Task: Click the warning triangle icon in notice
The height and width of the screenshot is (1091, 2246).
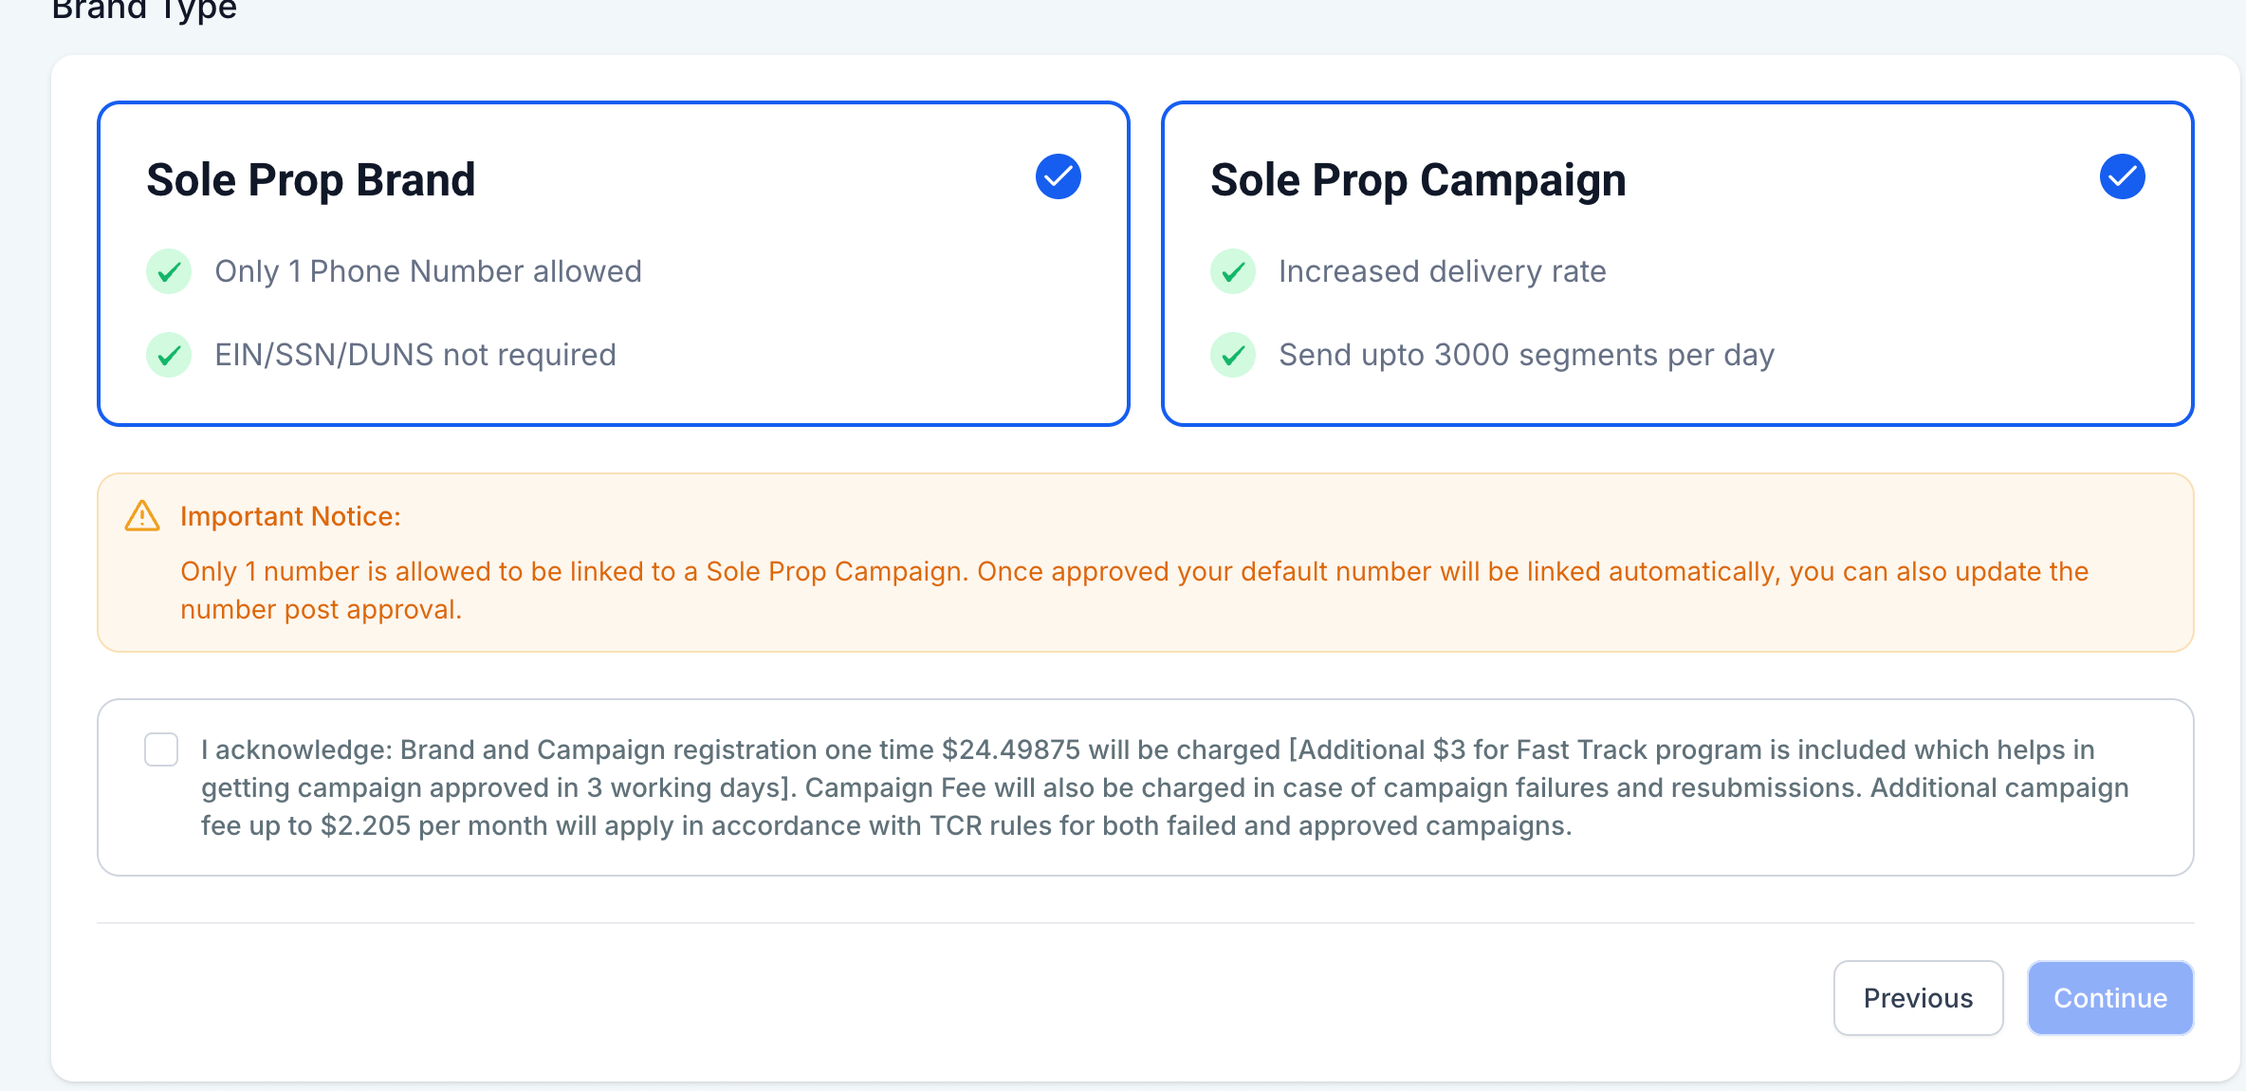Action: [x=142, y=516]
